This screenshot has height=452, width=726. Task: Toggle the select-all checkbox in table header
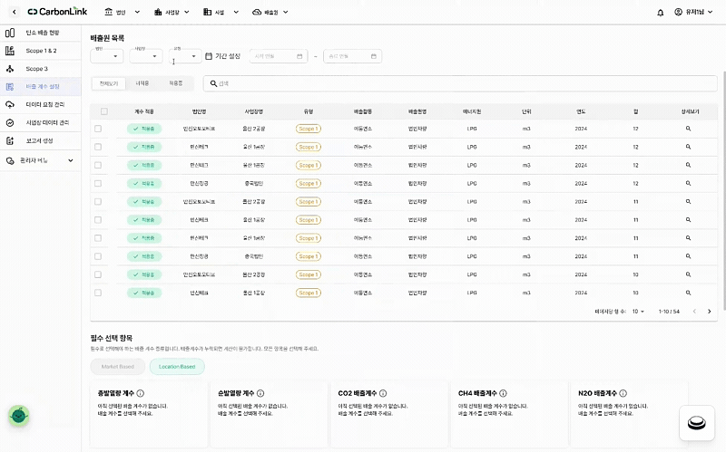point(104,111)
